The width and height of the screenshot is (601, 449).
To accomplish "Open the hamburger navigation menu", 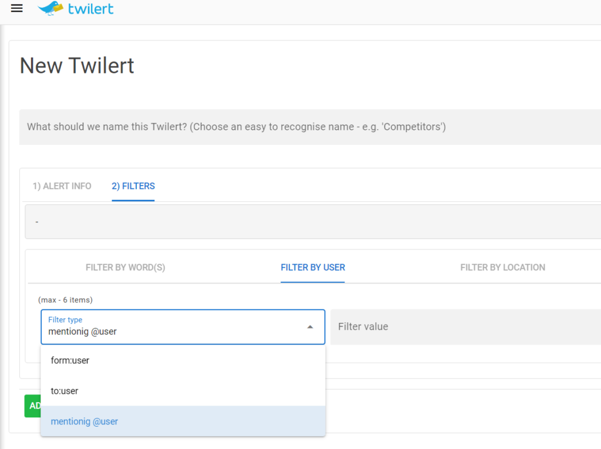I will tap(17, 9).
